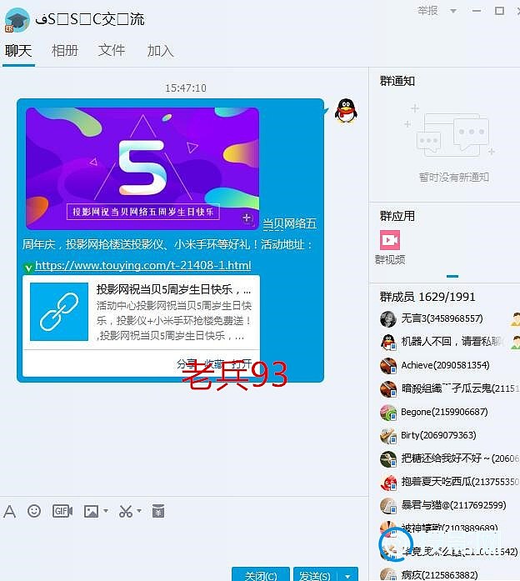Click the green badge beside 机器人不回

515,342
